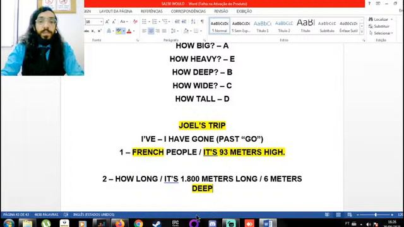Click page count in status bar
The height and width of the screenshot is (227, 404).
pos(16,214)
